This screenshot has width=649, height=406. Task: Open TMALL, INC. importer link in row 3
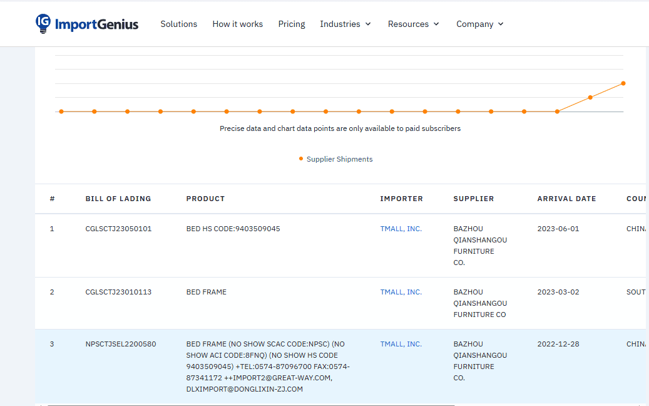401,344
